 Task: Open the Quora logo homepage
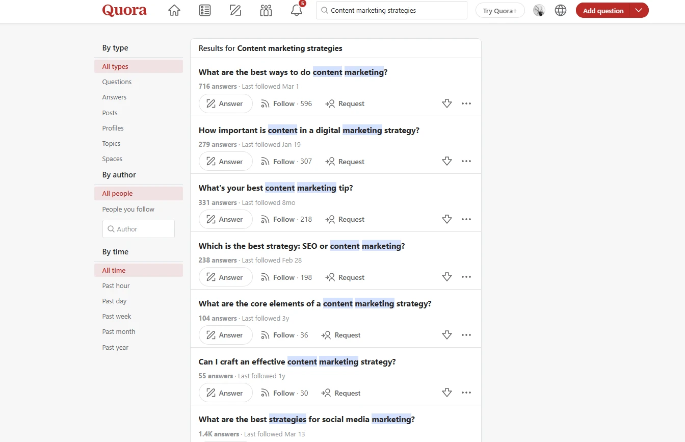click(124, 11)
